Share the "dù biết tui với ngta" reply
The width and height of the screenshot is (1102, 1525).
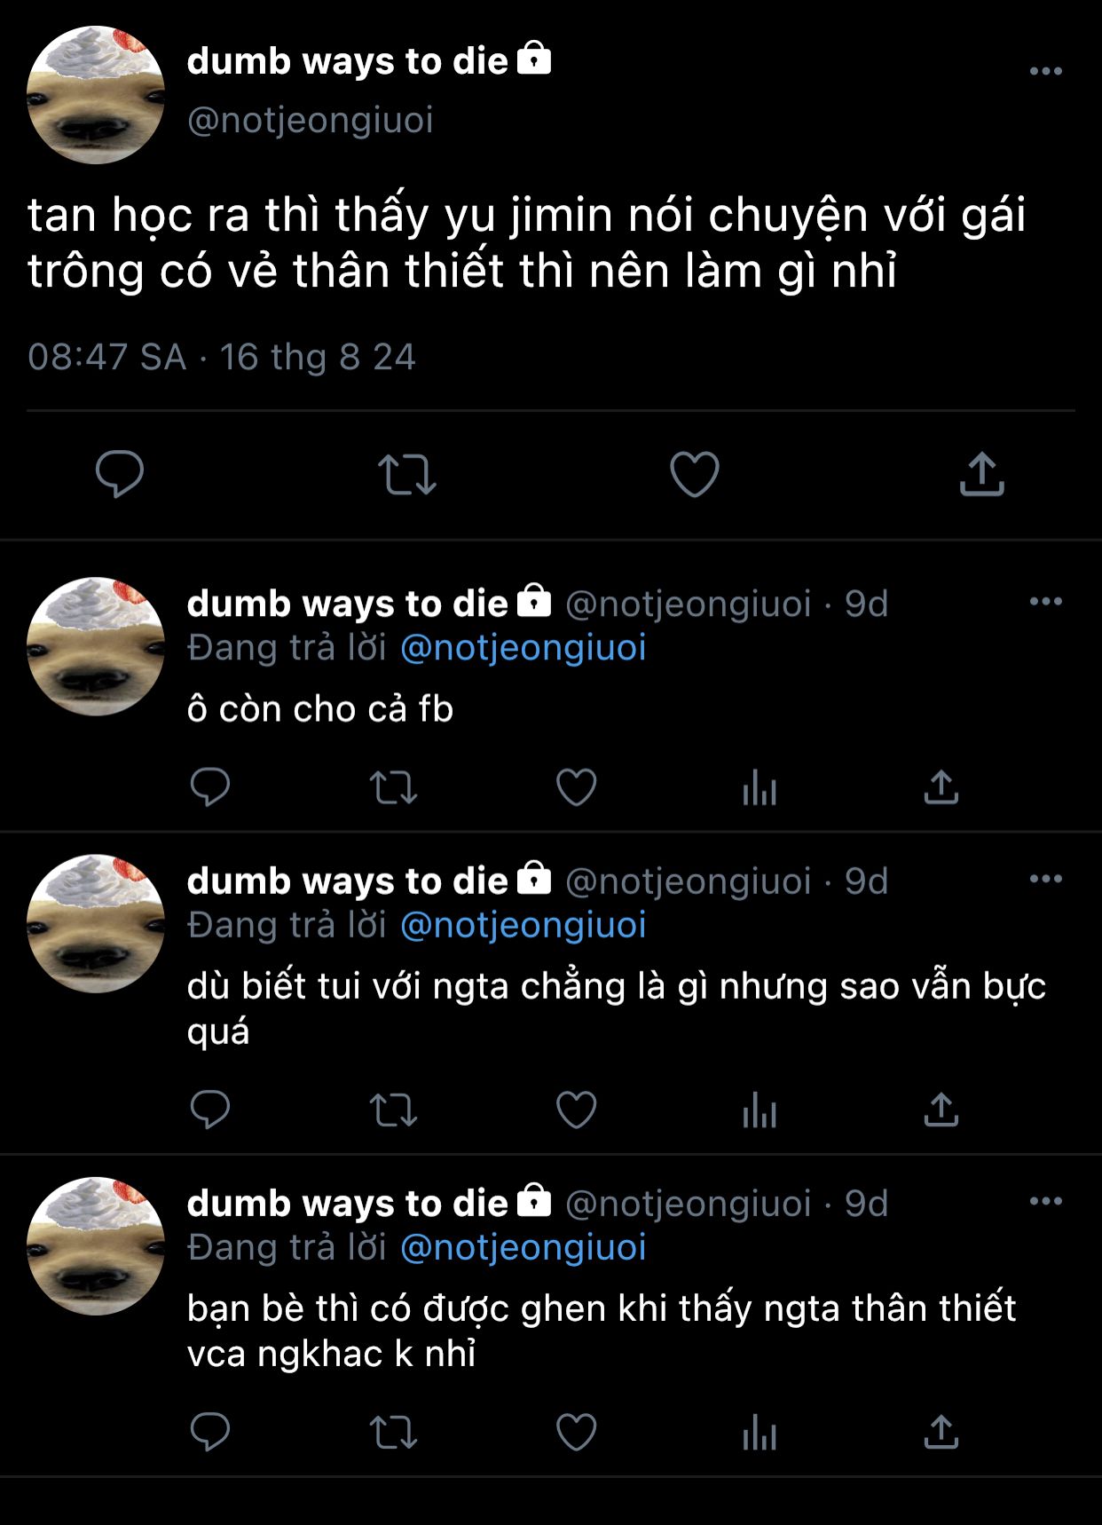point(941,1109)
